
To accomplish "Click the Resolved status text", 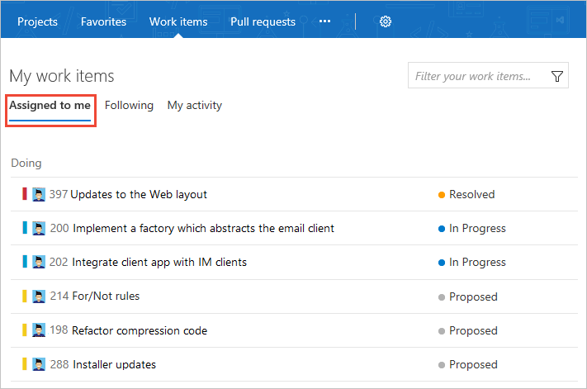I will click(471, 194).
